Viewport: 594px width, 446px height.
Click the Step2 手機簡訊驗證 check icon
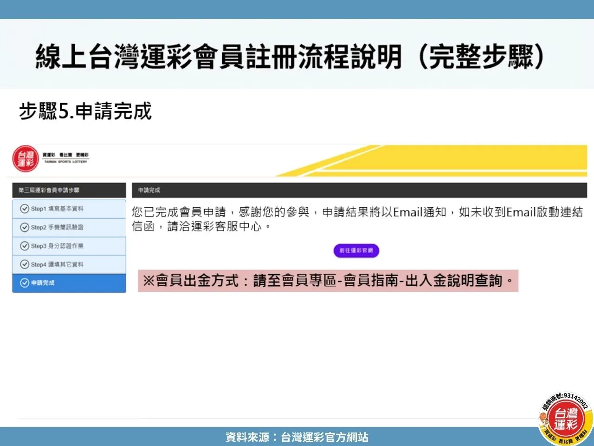point(25,227)
